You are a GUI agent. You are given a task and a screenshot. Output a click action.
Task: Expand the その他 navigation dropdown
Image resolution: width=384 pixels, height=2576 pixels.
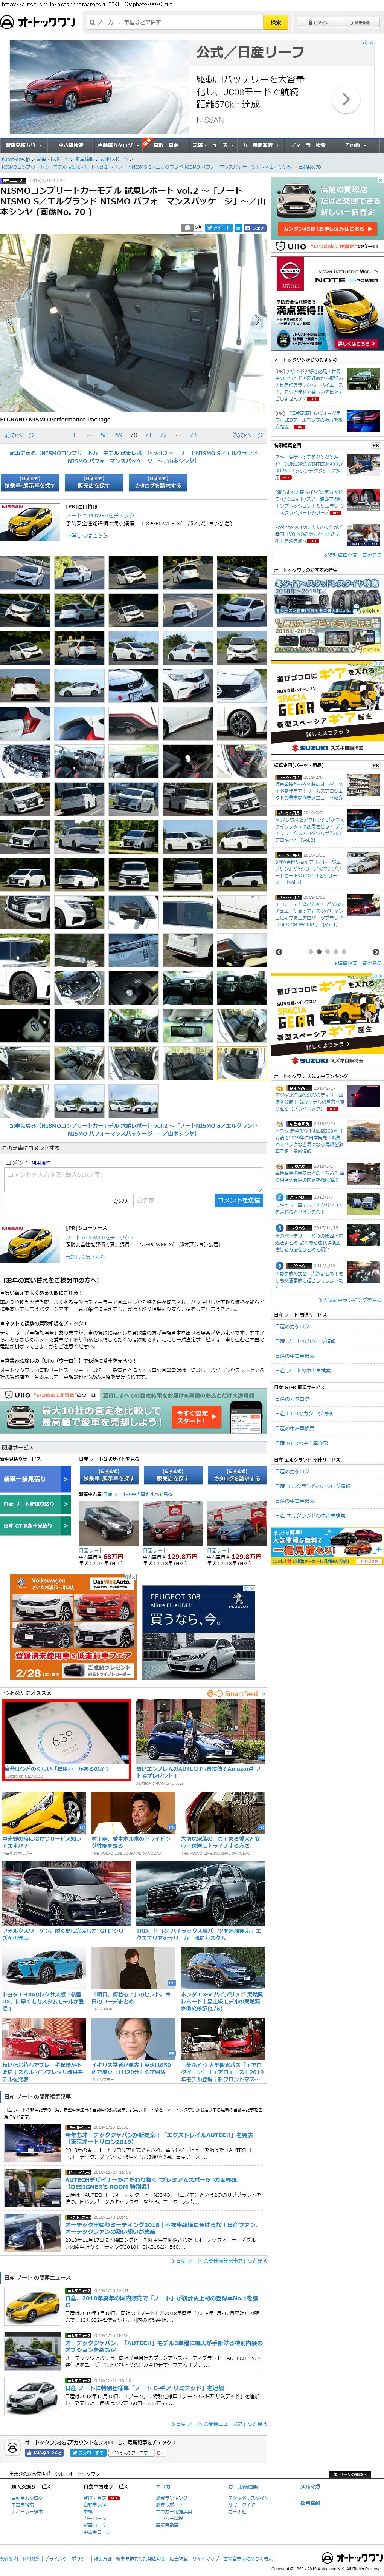355,145
